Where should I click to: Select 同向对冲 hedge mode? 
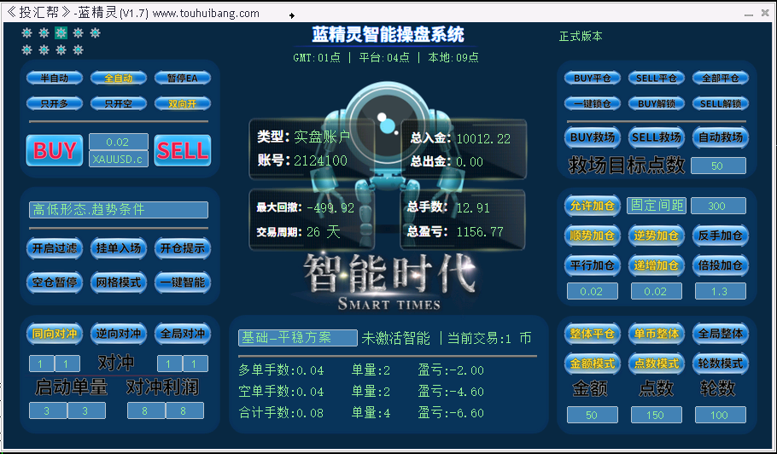coord(55,334)
